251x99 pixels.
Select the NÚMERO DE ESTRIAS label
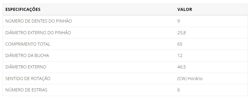(x=26, y=90)
